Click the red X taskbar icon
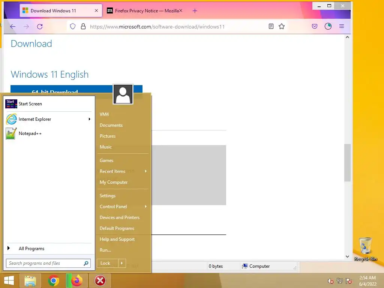Screen dimensions: 384x288 [x=100, y=280]
